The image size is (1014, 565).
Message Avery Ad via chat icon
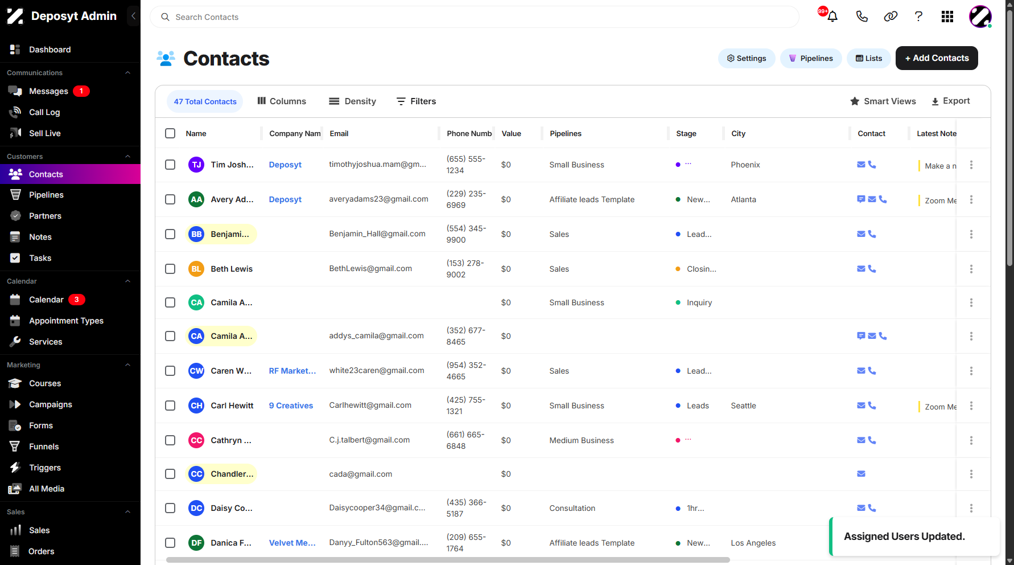coord(861,199)
